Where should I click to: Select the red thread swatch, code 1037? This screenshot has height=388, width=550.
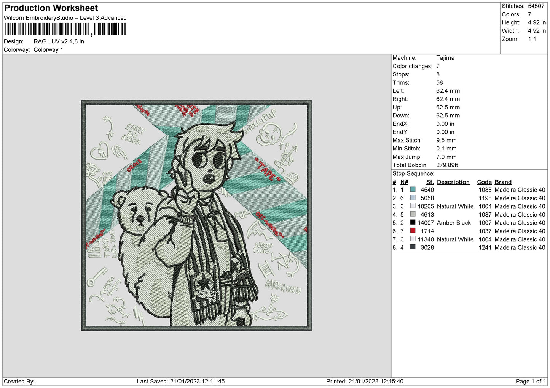point(413,231)
